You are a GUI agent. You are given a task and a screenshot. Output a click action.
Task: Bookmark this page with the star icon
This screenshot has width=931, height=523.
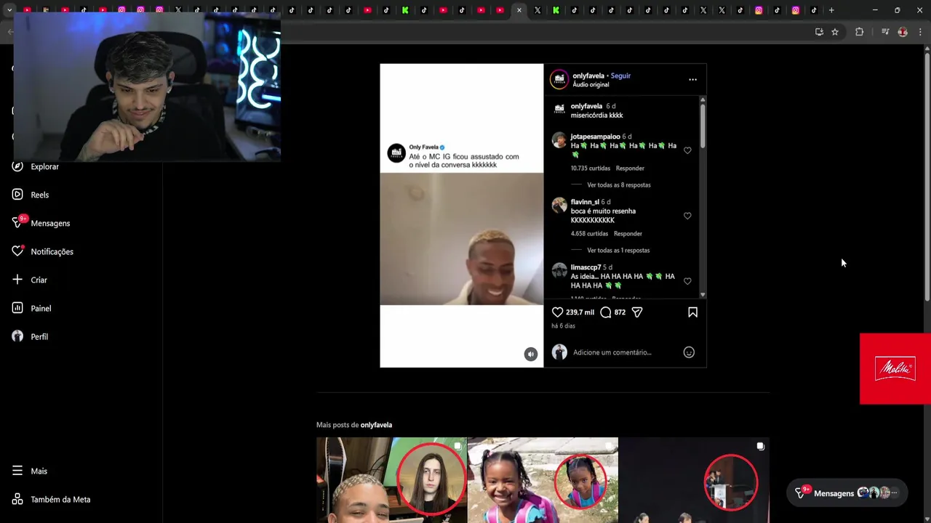[835, 32]
